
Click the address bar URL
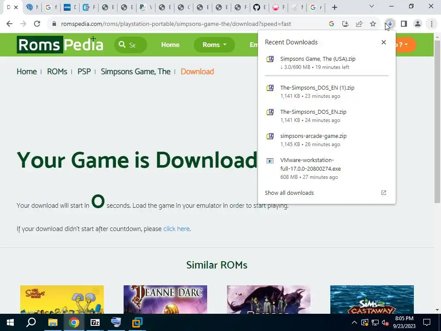point(176,24)
